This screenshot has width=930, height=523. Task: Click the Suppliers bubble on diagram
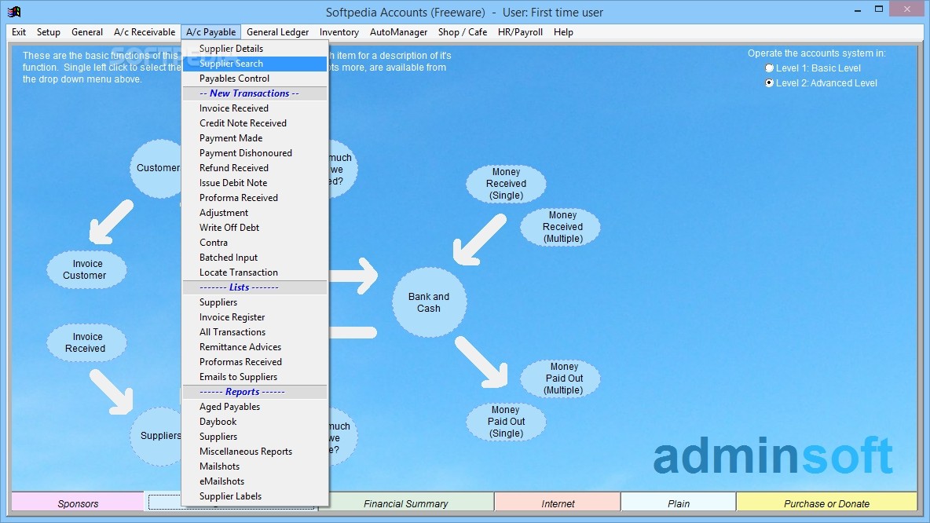(156, 436)
